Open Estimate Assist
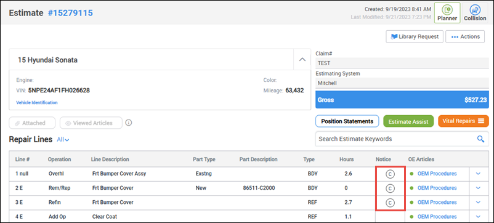This screenshot has width=494, height=223. 408,121
